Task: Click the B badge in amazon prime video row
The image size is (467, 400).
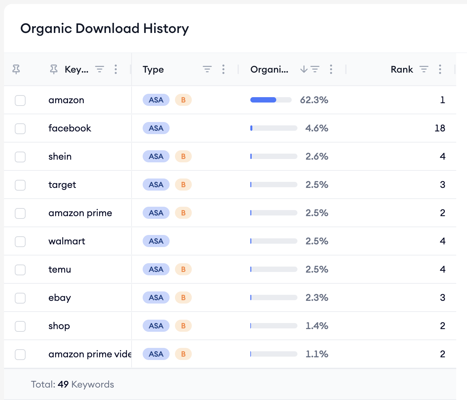Action: coord(183,354)
